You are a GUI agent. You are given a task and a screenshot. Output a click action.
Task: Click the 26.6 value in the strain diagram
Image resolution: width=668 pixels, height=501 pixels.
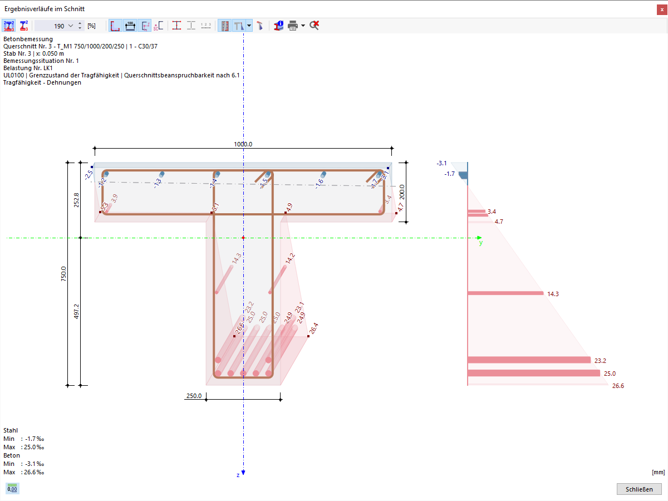[618, 386]
